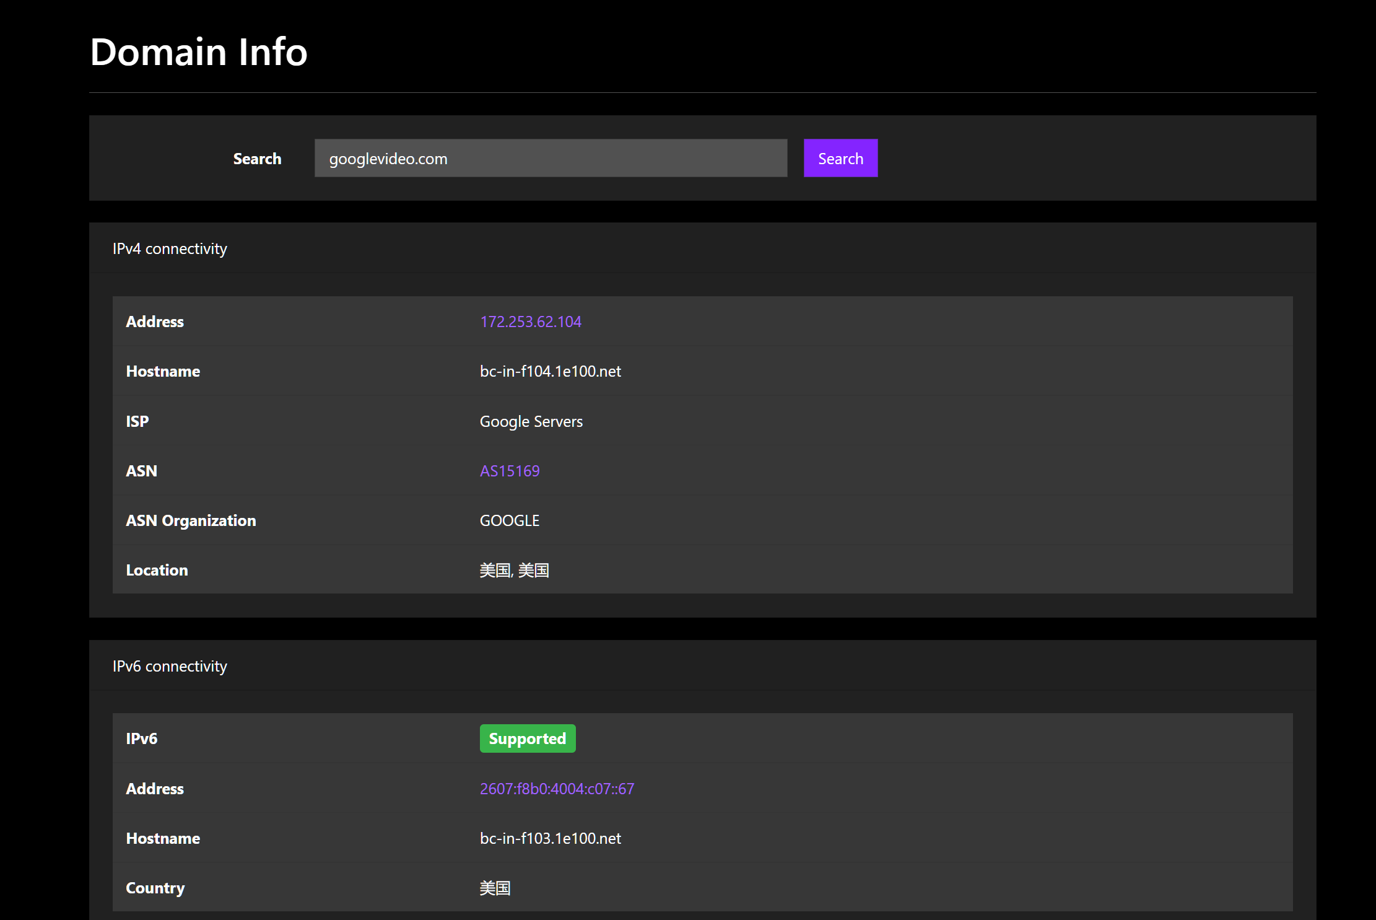
Task: Click the GOOGLE ASN Organization value
Action: [x=509, y=520]
